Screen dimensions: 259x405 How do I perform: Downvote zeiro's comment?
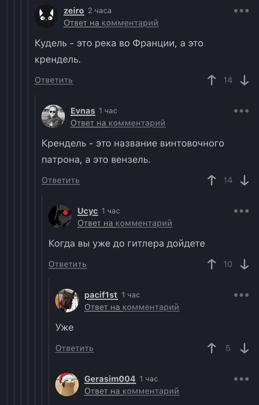tap(244, 80)
